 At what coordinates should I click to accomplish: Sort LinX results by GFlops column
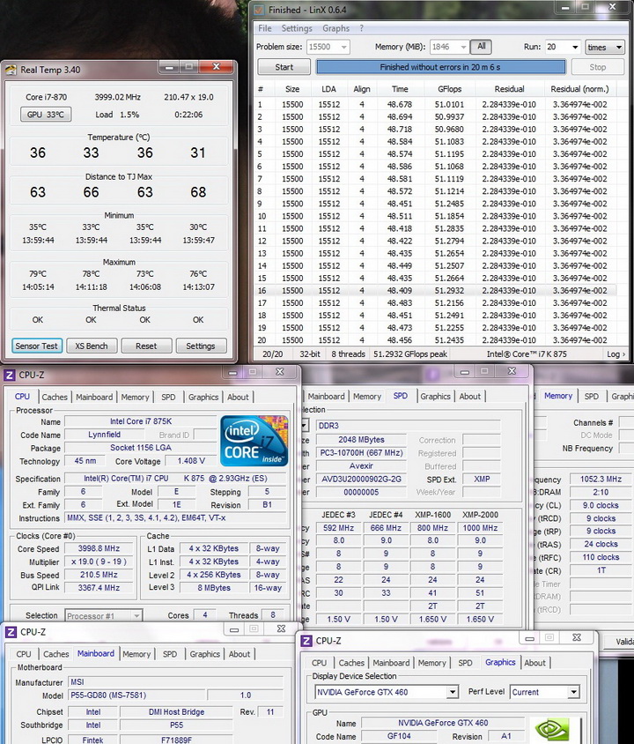(x=450, y=89)
